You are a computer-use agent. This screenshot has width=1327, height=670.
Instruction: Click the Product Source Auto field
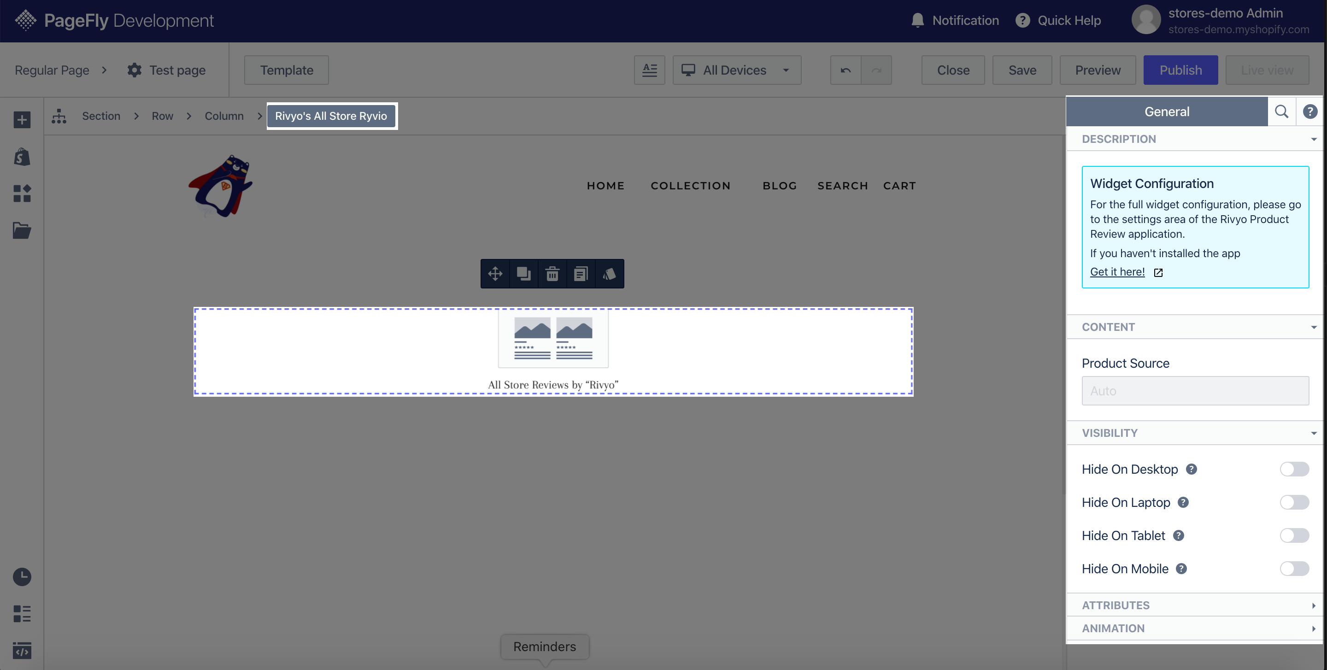tap(1195, 391)
